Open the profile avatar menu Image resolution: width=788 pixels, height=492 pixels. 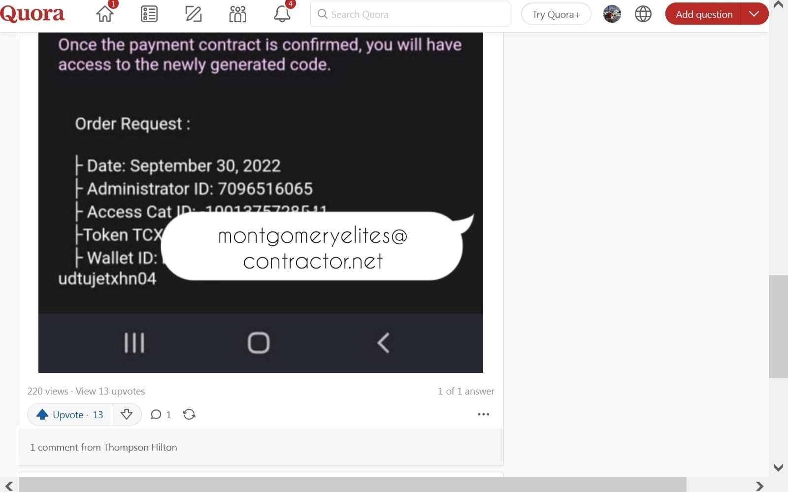coord(612,14)
